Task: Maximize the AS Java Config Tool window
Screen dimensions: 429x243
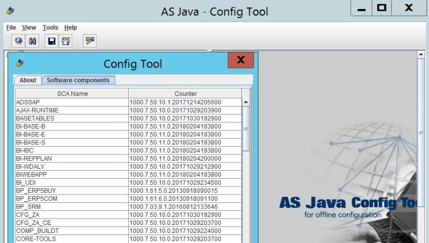Action: click(382, 8)
